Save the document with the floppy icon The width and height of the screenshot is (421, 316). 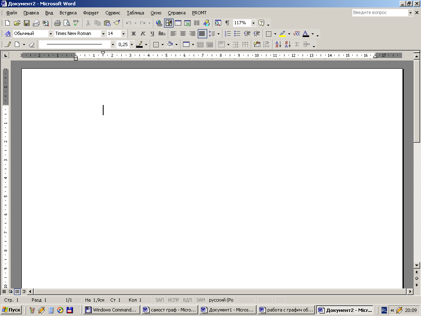point(27,23)
